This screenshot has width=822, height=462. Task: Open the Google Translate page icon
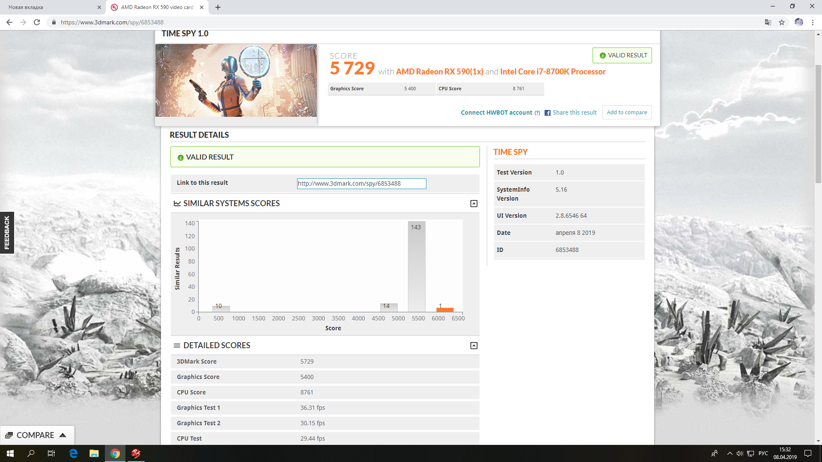768,22
